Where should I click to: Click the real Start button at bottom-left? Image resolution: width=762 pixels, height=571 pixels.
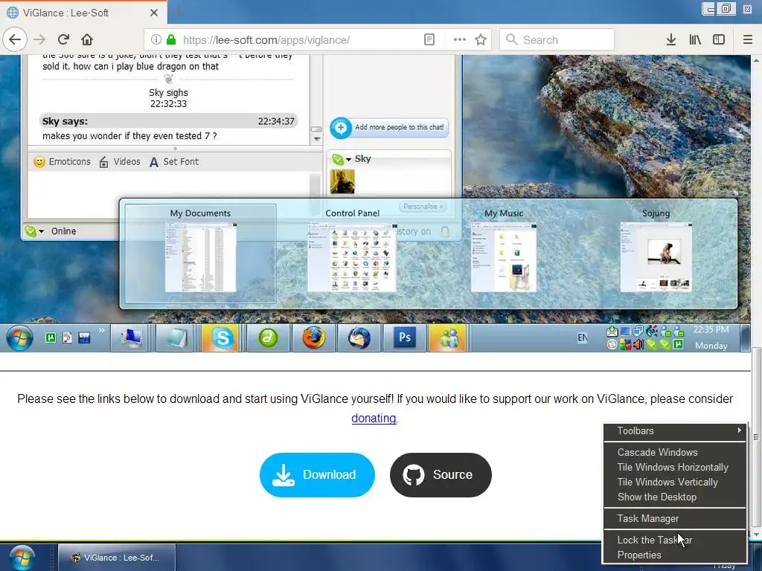click(22, 558)
